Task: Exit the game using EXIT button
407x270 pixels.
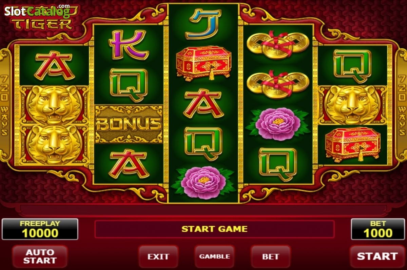Action: [x=158, y=256]
